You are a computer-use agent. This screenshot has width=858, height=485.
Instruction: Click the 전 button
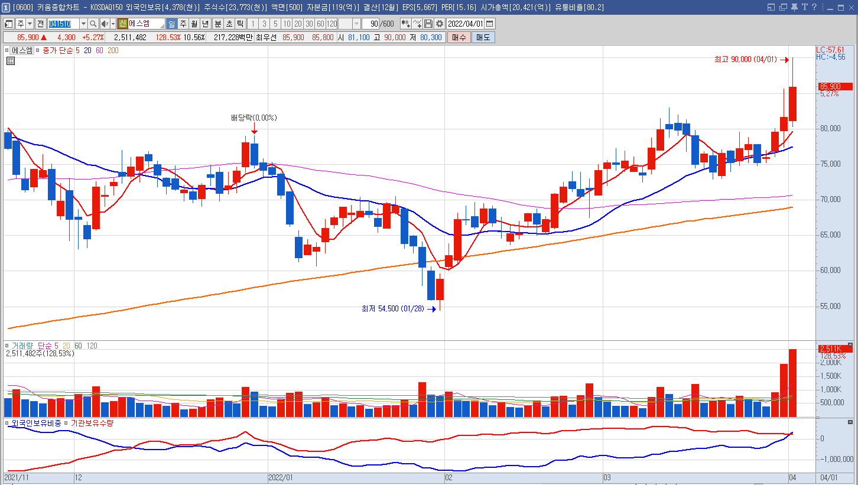[x=40, y=24]
